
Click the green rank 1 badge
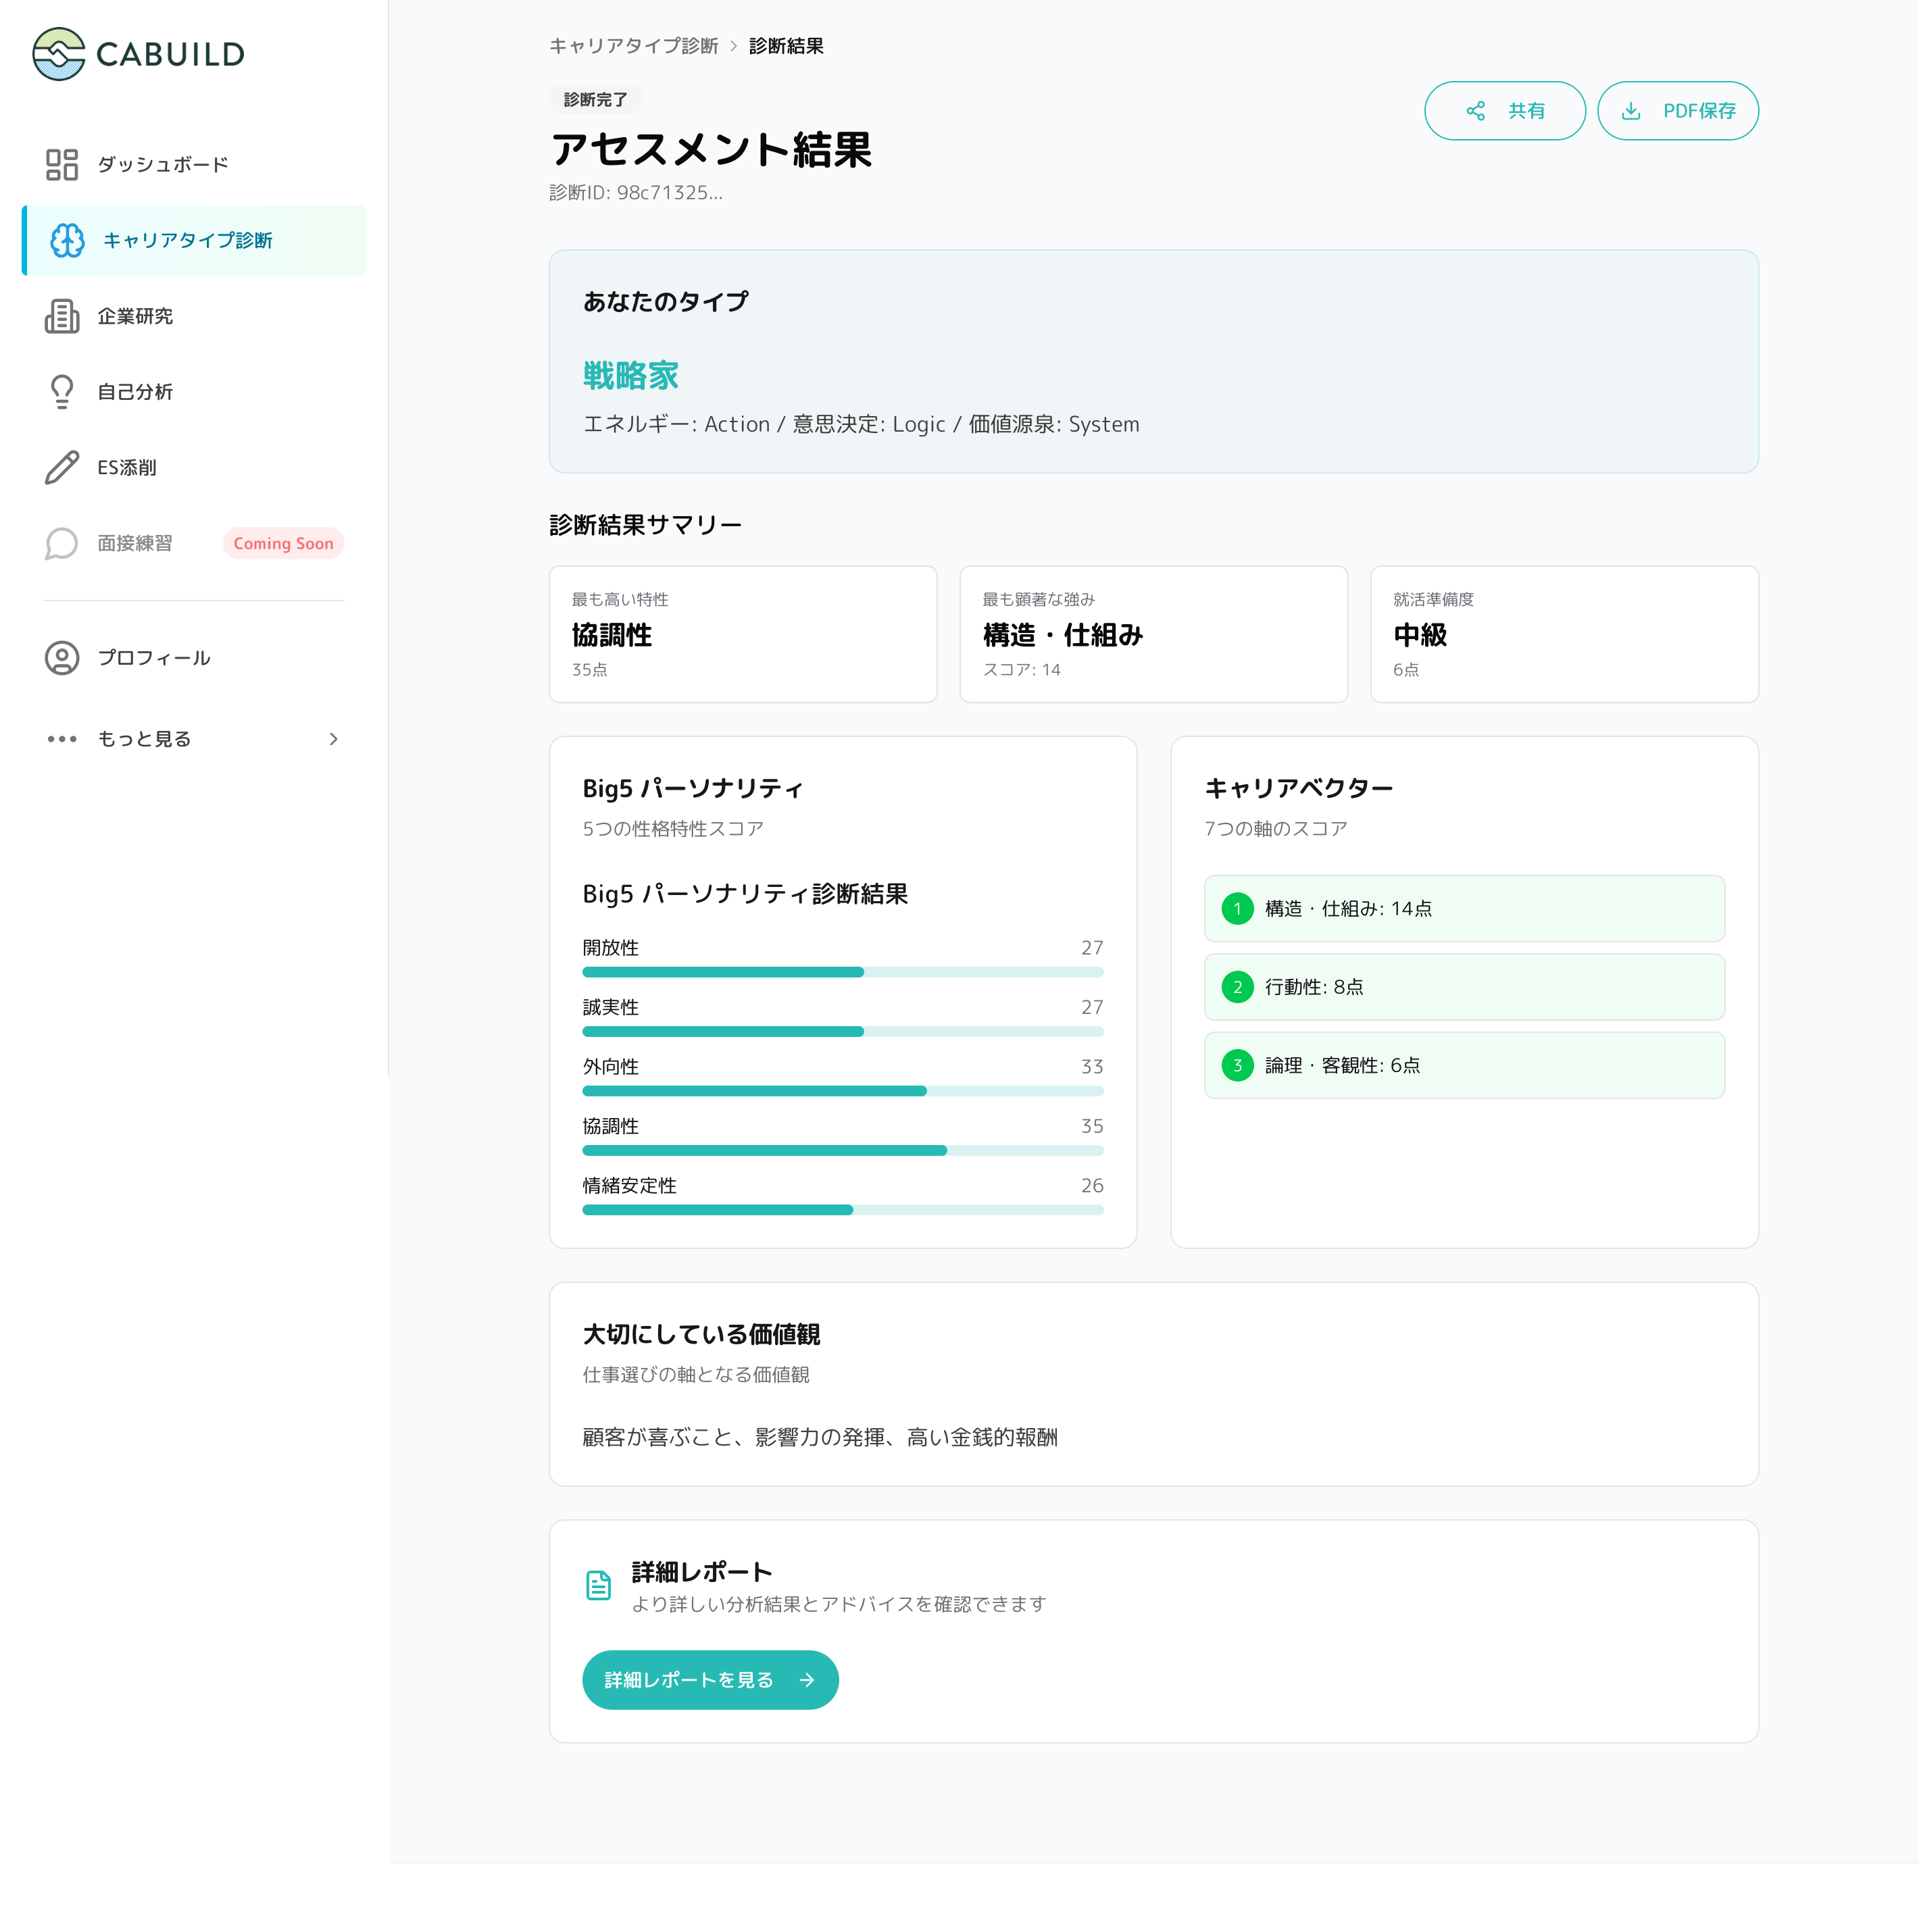1238,909
